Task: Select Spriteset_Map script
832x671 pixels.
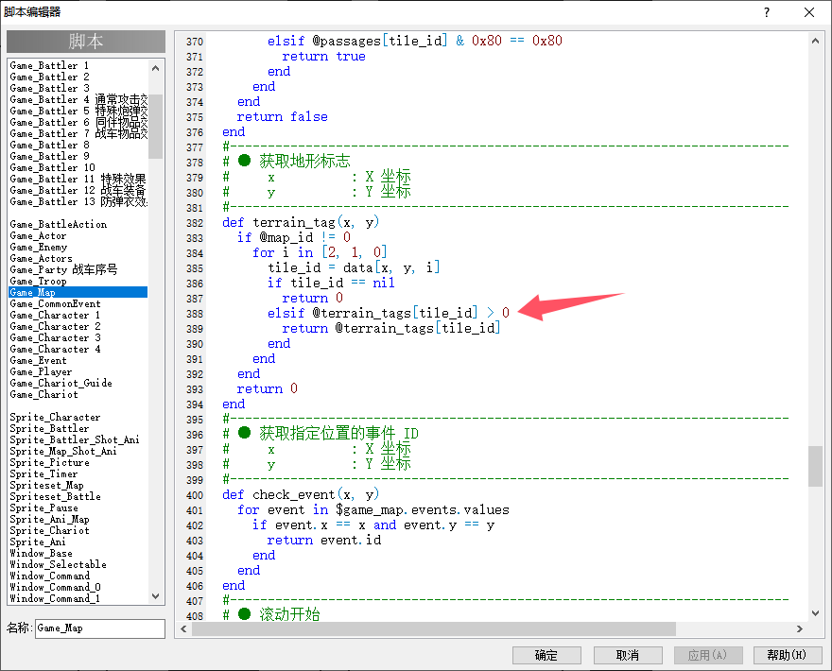Action: point(46,486)
